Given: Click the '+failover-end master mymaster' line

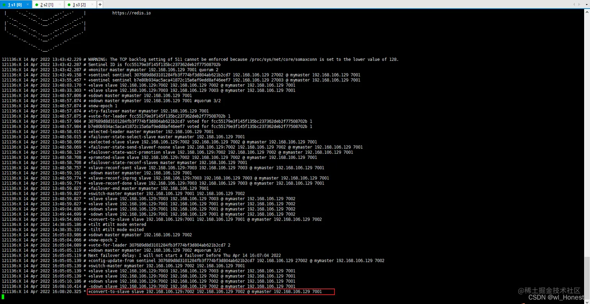Looking at the screenshot, I should click(105, 188).
